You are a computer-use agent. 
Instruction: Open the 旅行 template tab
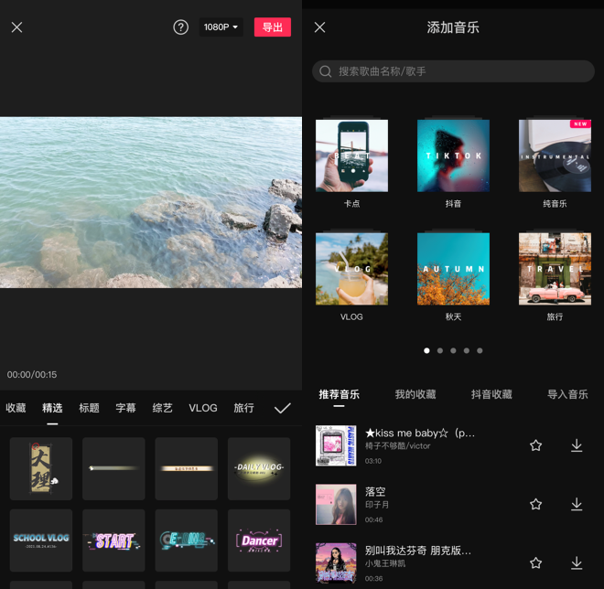tap(243, 408)
